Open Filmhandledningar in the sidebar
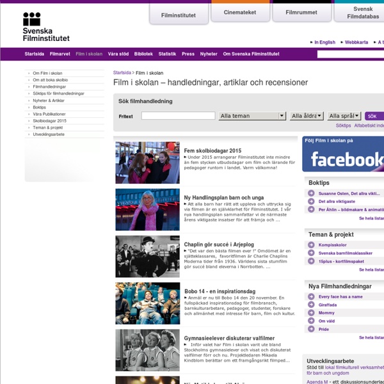Screen dimensions: 384x384 pyautogui.click(x=49, y=86)
